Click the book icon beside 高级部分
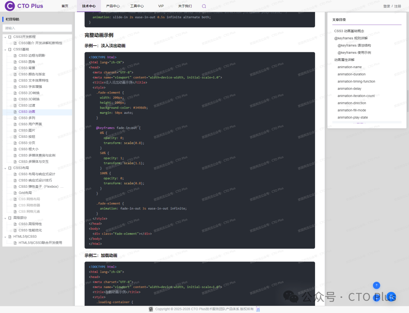This screenshot has width=409, height=313. [x=10, y=218]
